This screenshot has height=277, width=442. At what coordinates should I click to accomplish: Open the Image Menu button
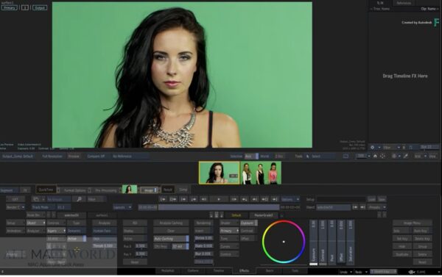pyautogui.click(x=412, y=223)
